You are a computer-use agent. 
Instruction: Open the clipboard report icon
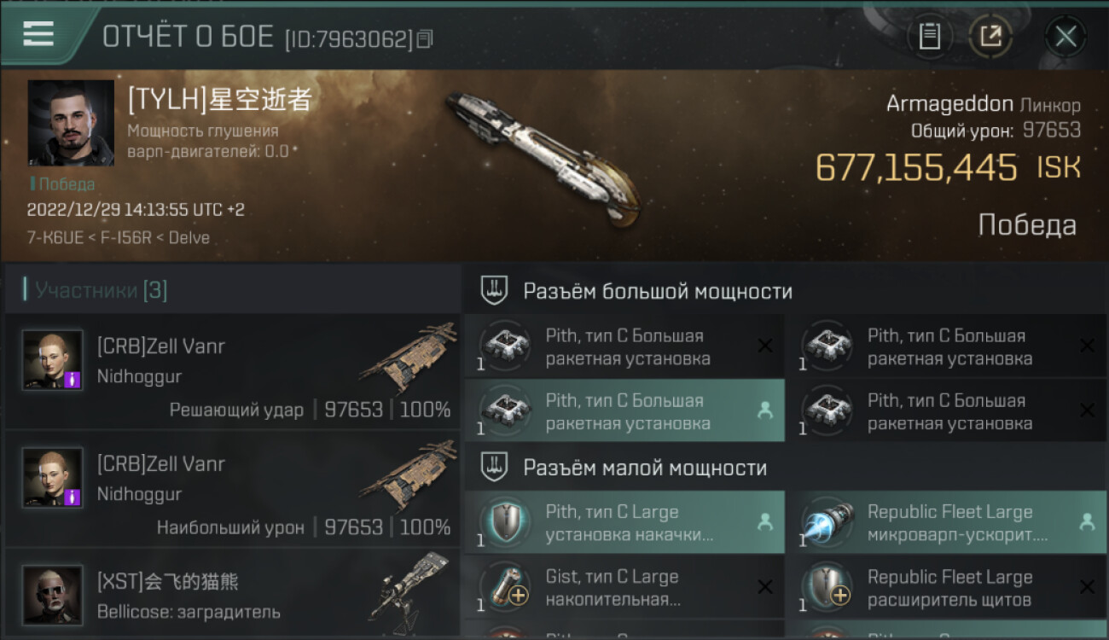pos(929,37)
